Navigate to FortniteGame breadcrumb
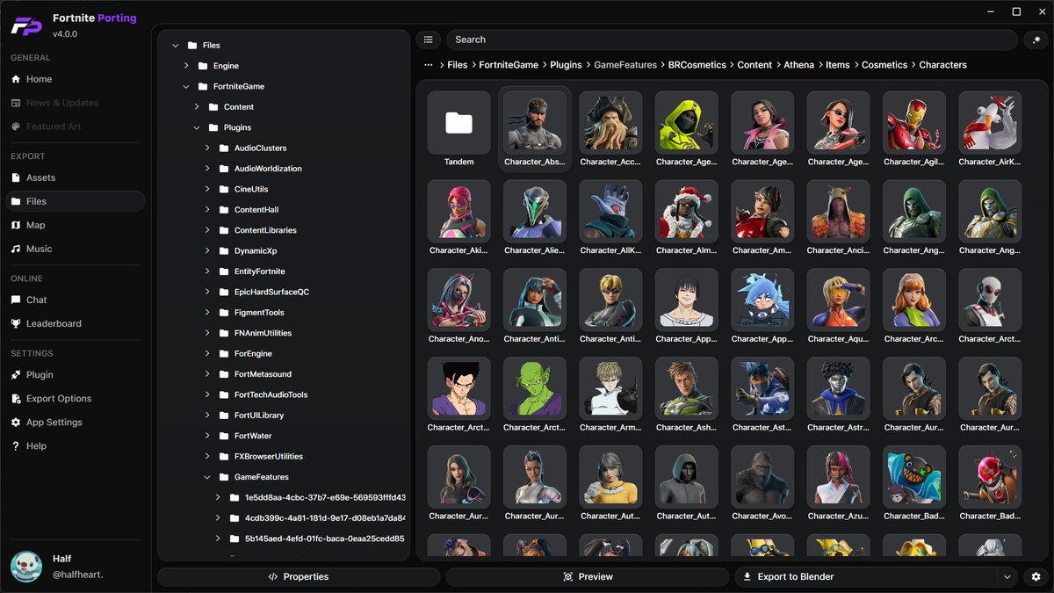Screen dimensions: 1054x593 pos(509,65)
